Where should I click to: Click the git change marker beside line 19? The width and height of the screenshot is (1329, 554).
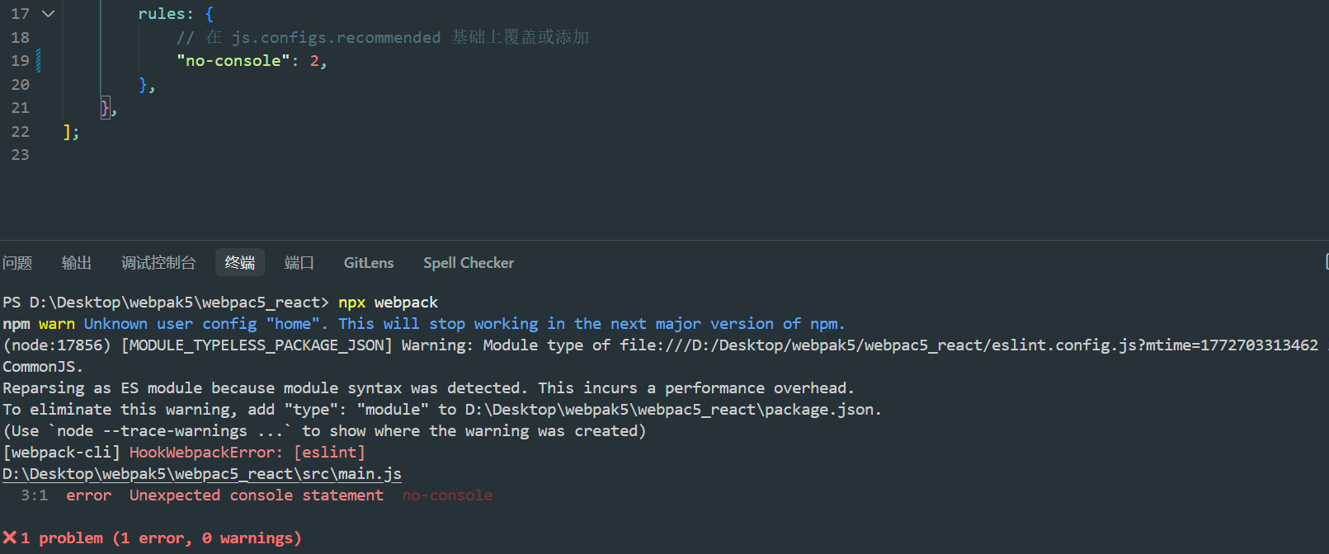[39, 61]
